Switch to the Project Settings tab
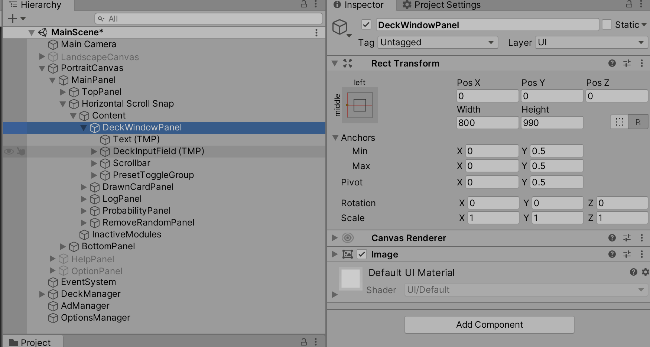 pos(446,5)
